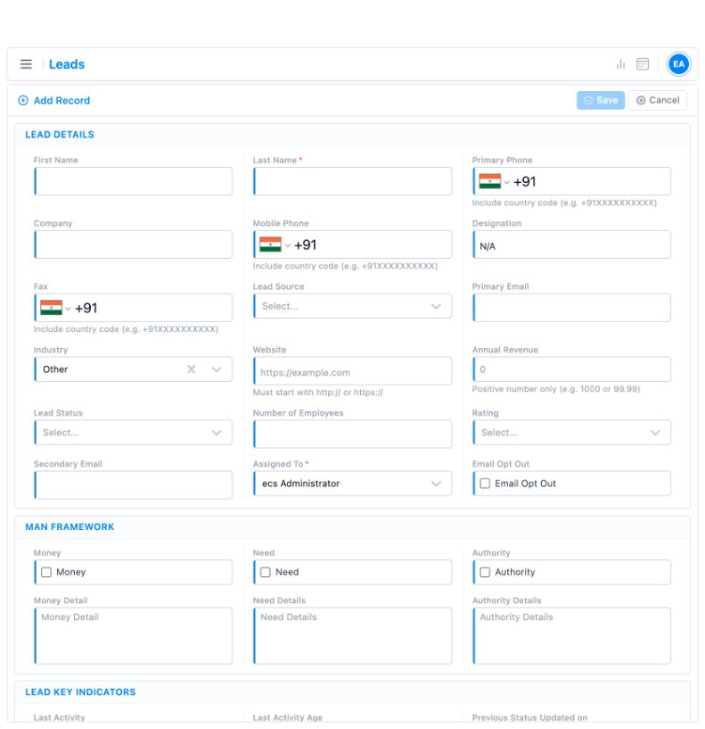
Task: Focus the First Name field
Action: point(134,181)
